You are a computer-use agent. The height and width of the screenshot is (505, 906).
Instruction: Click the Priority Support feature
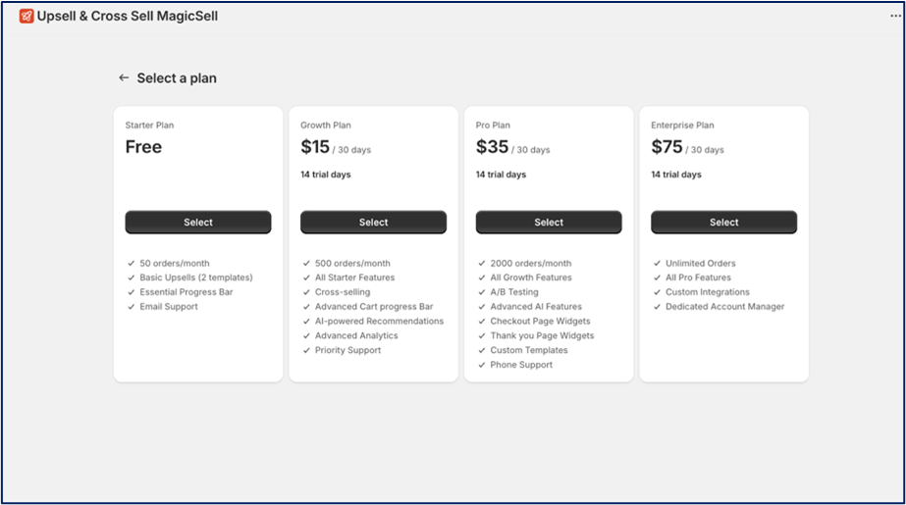tap(347, 350)
